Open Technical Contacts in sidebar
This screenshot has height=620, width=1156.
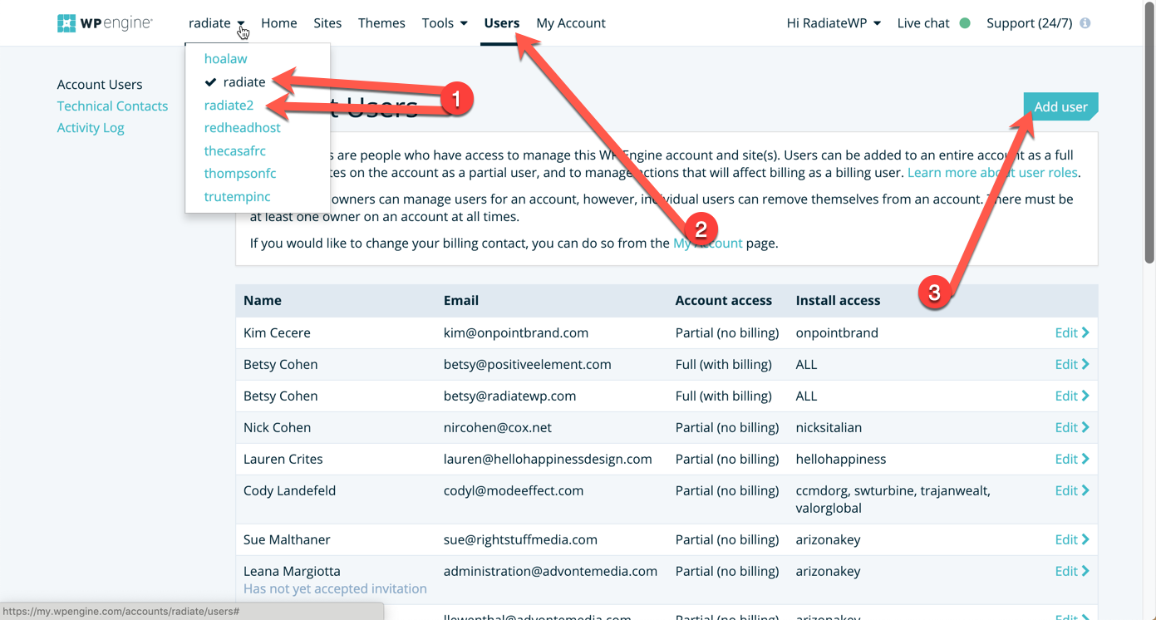point(112,106)
